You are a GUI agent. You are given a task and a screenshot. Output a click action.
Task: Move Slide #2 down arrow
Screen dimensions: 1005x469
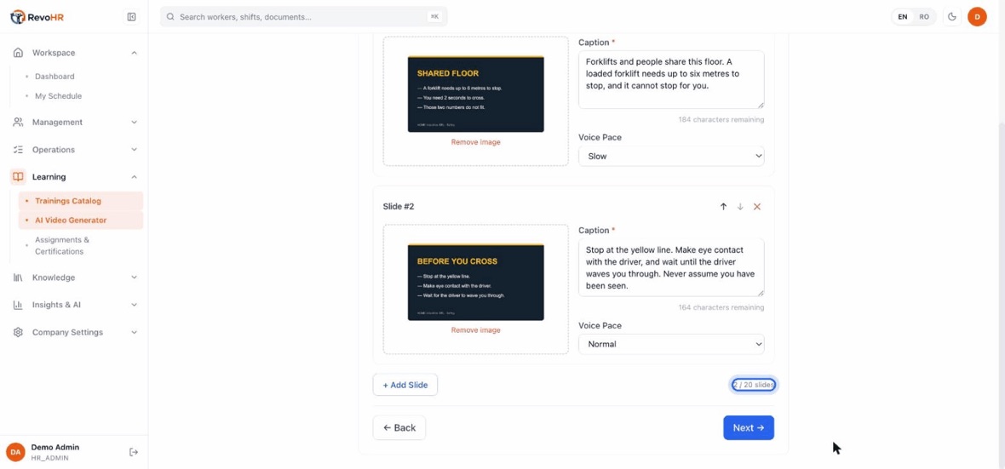pyautogui.click(x=739, y=206)
